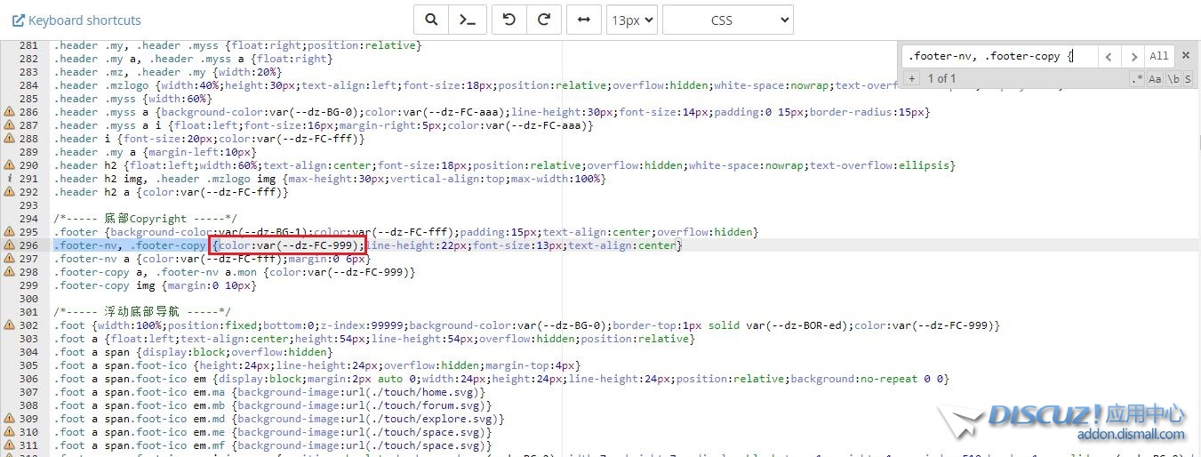Click the All matches button in search
The width and height of the screenshot is (1201, 457).
(x=1158, y=56)
